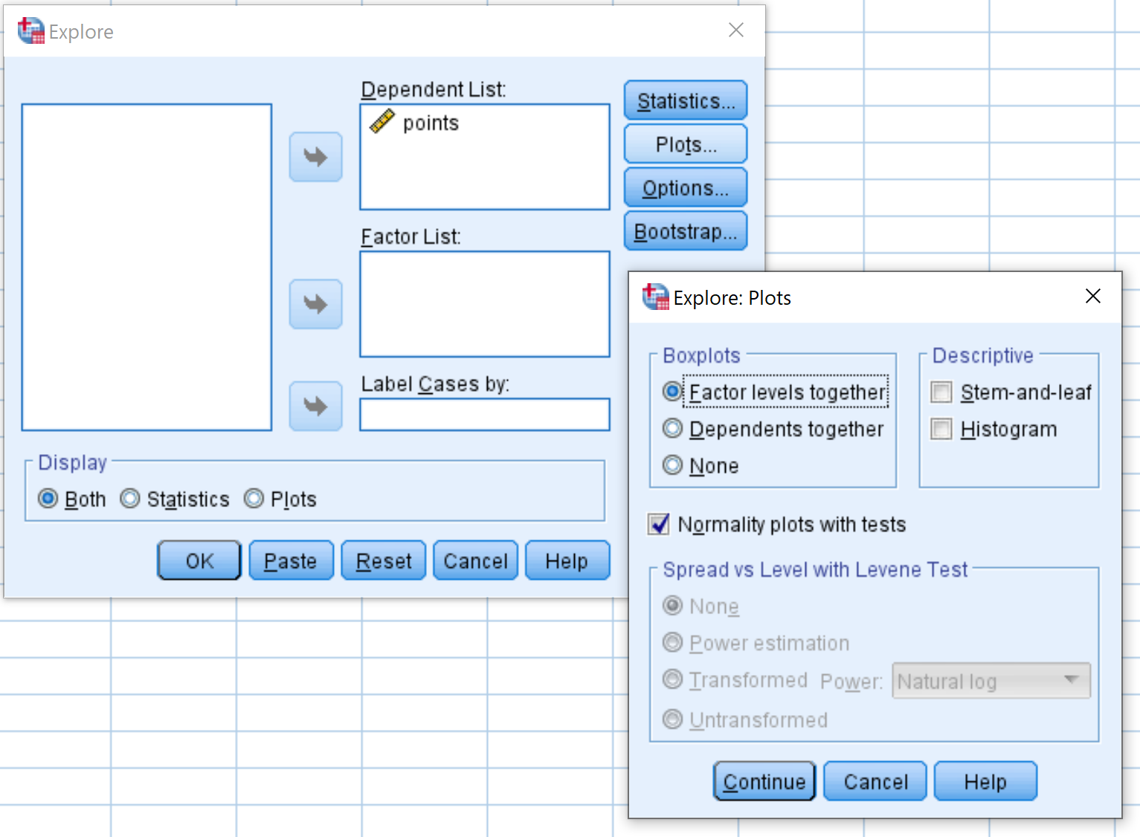Enable the Histogram checkbox
This screenshot has width=1140, height=837.
pyautogui.click(x=941, y=429)
